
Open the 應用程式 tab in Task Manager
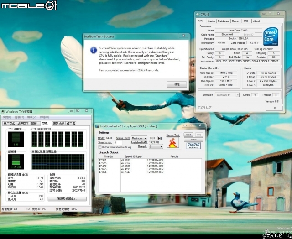coord(9,124)
